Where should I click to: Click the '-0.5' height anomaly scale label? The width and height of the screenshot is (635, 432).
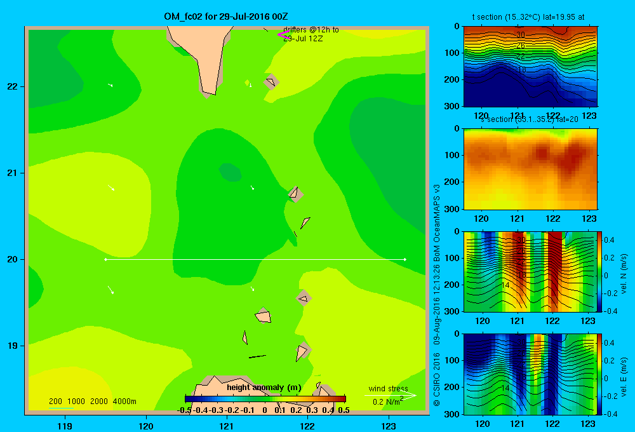point(184,410)
